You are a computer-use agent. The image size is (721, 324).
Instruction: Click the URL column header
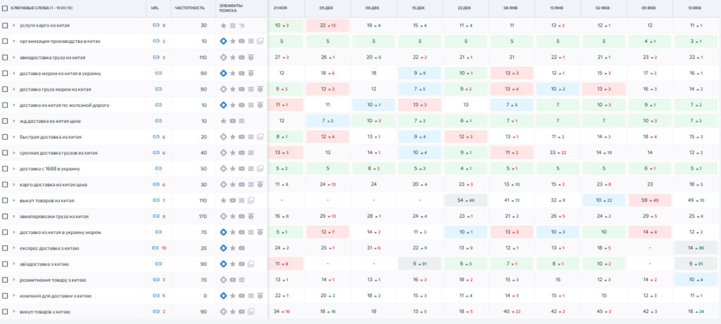pos(154,8)
